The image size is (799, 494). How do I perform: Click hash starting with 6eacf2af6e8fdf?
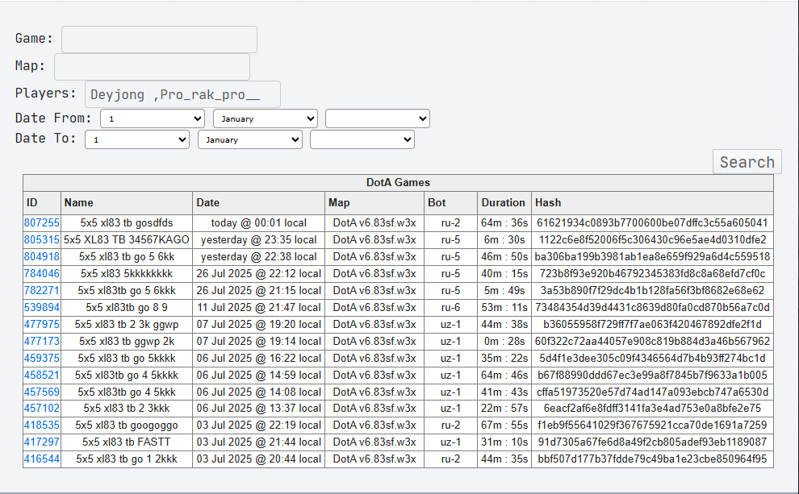click(x=652, y=408)
